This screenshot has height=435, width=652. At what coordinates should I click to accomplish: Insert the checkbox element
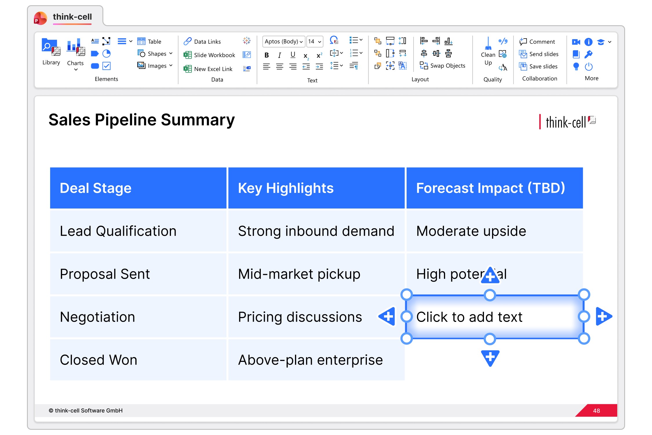107,66
